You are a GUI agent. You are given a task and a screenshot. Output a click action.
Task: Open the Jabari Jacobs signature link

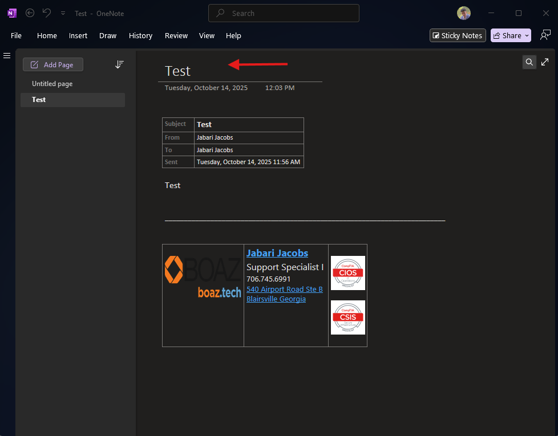click(277, 253)
